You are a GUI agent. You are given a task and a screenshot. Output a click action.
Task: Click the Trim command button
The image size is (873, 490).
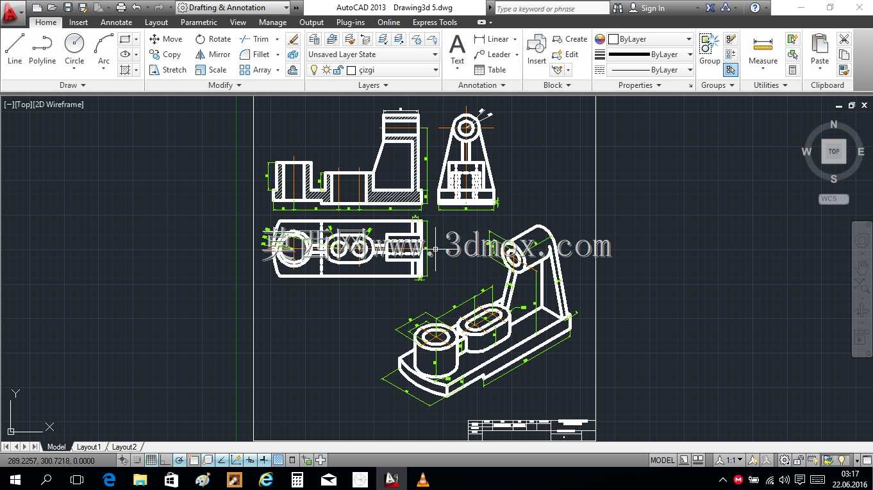(x=254, y=39)
